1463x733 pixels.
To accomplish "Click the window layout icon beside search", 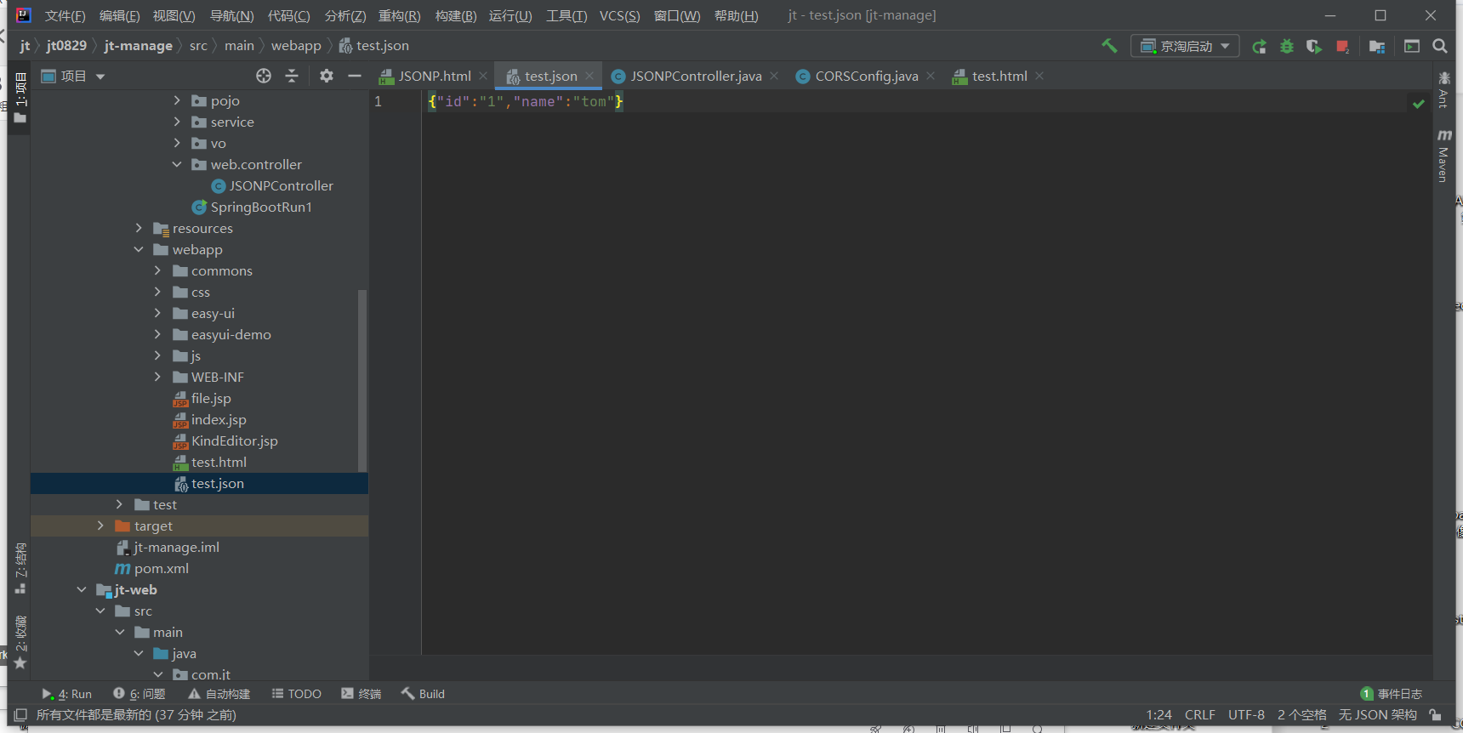I will pos(1412,46).
